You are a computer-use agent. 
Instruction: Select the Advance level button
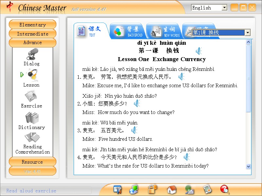[32, 42]
